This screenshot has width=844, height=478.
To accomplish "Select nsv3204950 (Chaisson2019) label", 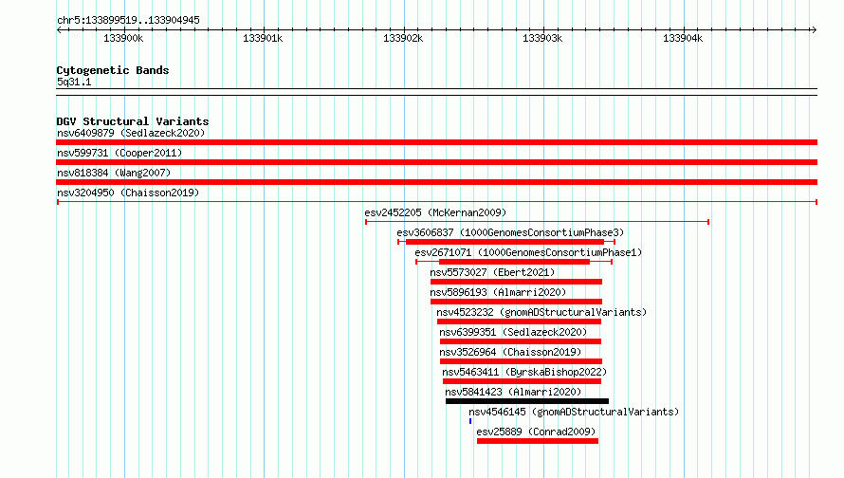I will click(x=128, y=193).
